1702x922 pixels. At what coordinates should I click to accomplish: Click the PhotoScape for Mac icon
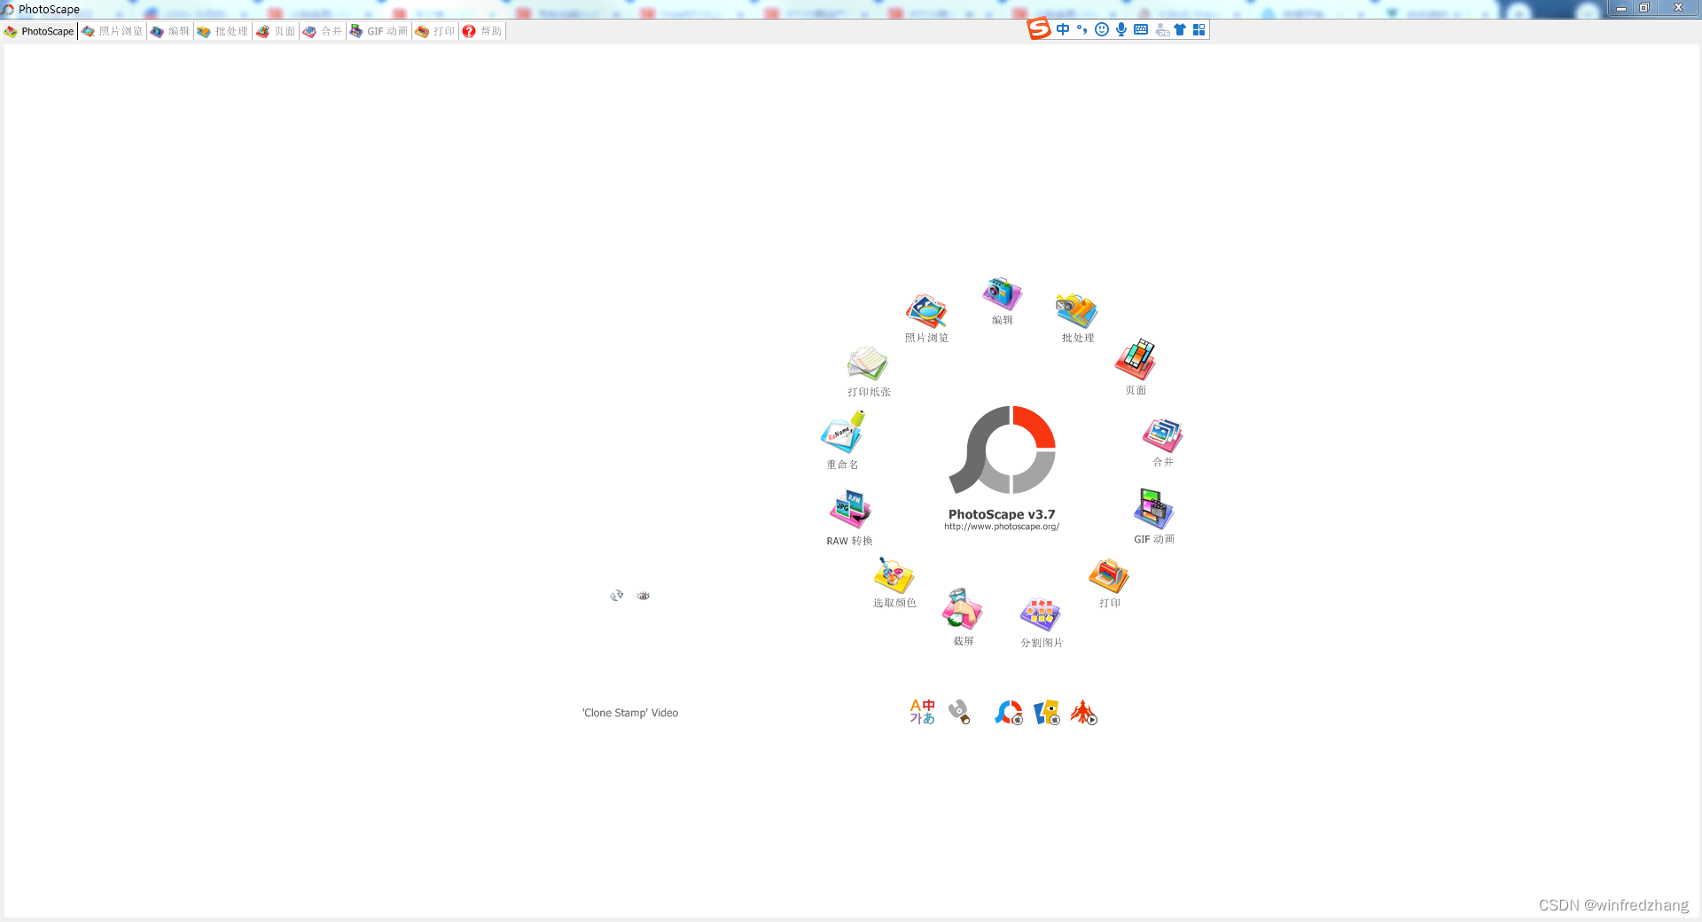tap(1009, 712)
